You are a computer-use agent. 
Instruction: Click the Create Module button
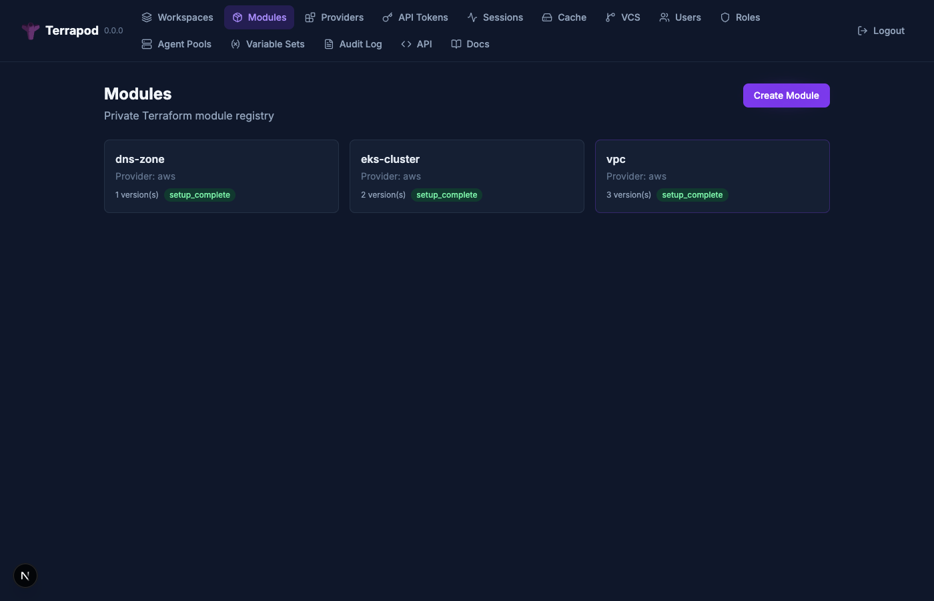pyautogui.click(x=787, y=95)
